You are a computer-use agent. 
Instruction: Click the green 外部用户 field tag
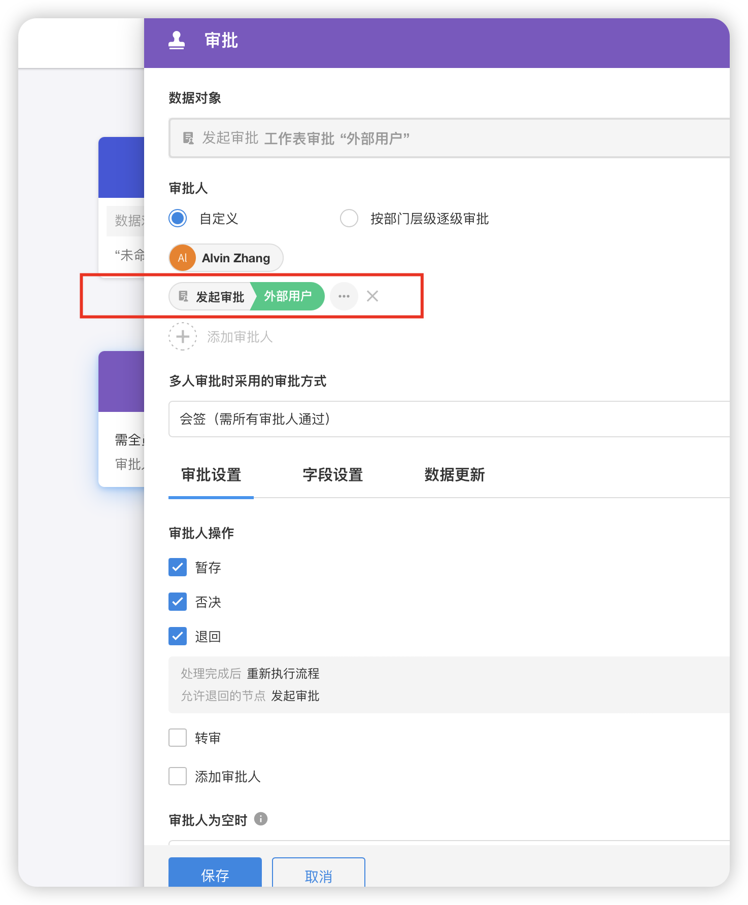[x=288, y=296]
